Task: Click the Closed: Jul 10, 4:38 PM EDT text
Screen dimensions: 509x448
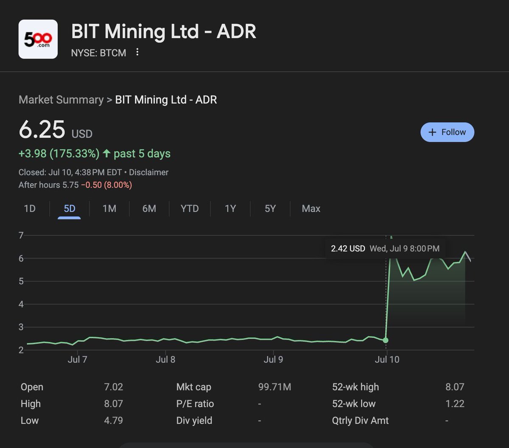Action: (70, 172)
